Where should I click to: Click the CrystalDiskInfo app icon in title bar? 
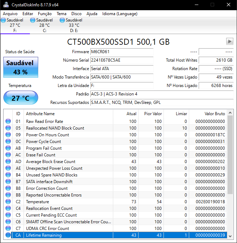coord(6,5)
